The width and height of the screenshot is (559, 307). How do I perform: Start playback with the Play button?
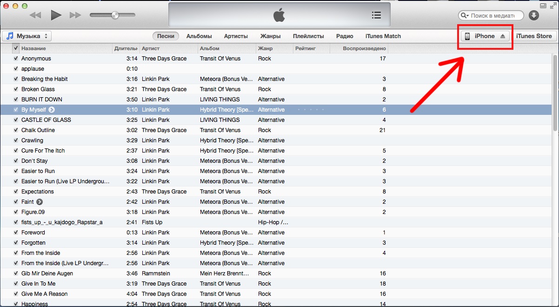pos(56,15)
